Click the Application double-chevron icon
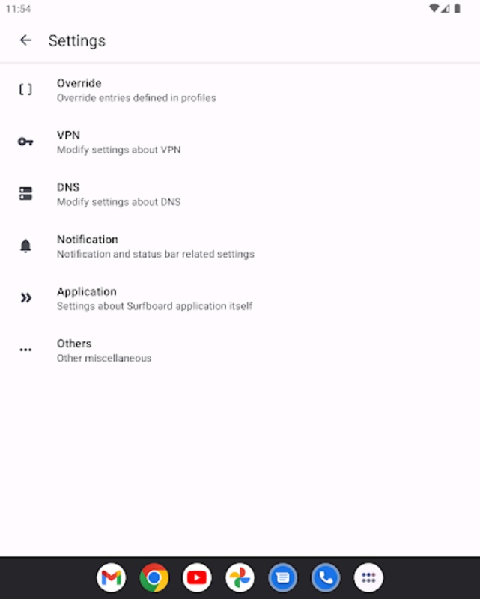 [x=25, y=297]
